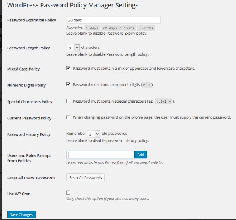
Task: Open the Remember old passwords dropdown
Action: click(94, 134)
